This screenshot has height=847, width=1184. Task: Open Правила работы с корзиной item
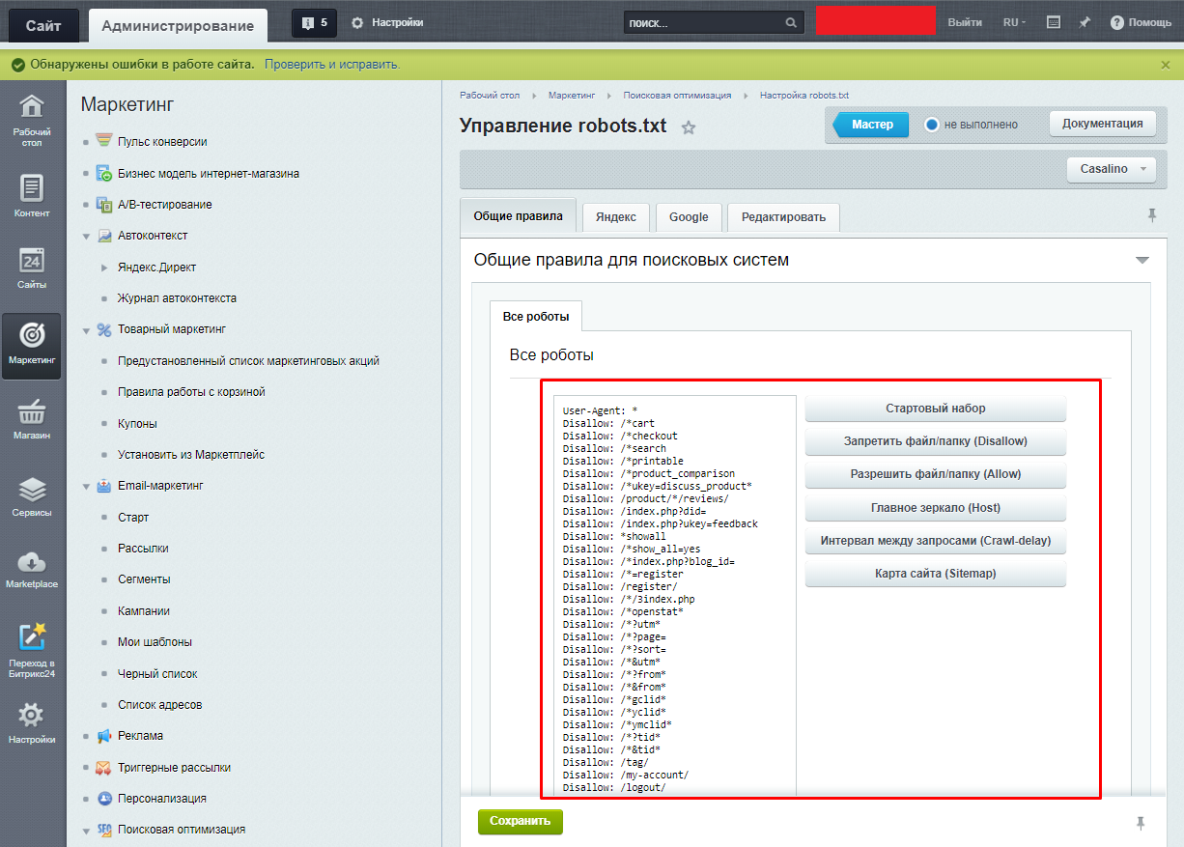(x=191, y=392)
